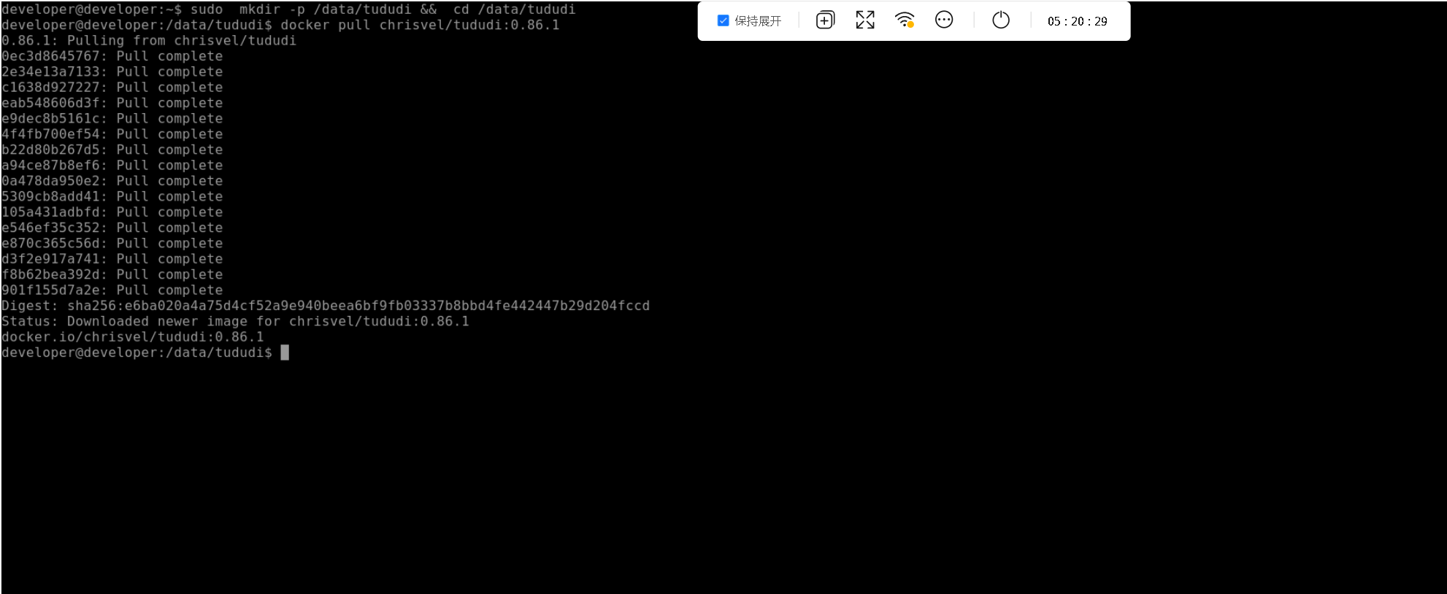This screenshot has width=1447, height=594.
Task: Click the add new window icon
Action: [x=825, y=20]
